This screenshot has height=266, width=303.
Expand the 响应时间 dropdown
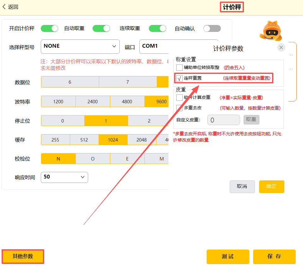[64, 177]
